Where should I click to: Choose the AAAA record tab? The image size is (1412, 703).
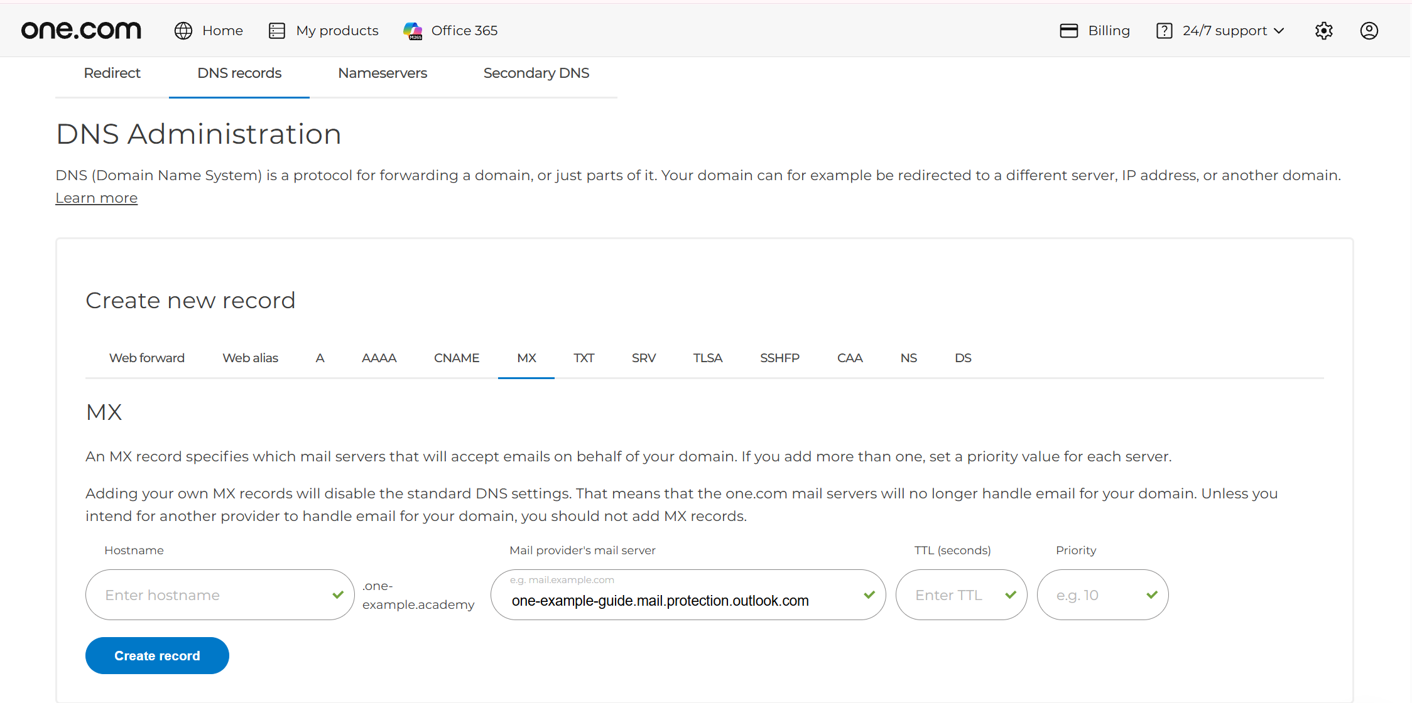(379, 358)
